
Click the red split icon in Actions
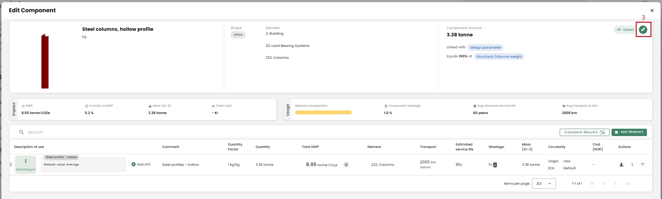coord(643,164)
